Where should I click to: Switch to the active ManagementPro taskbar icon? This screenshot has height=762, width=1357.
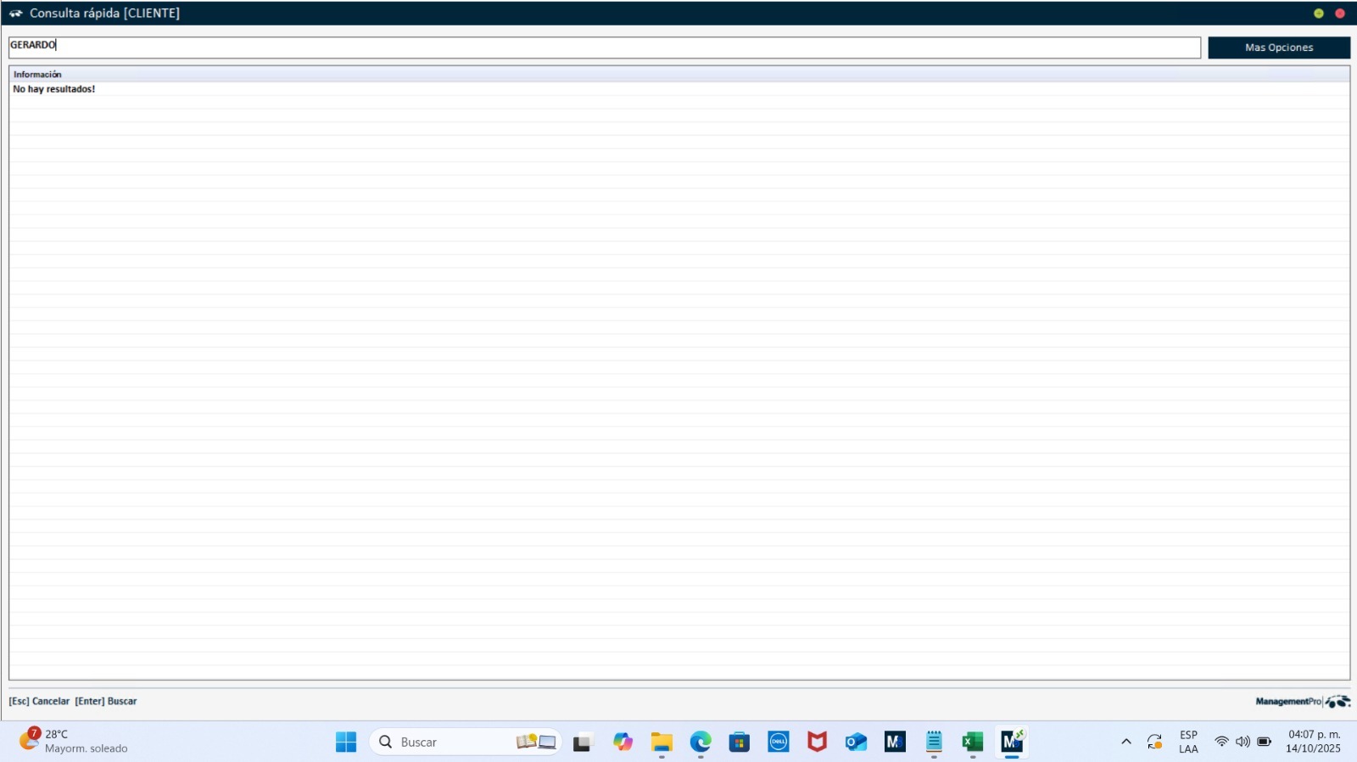tap(1012, 742)
